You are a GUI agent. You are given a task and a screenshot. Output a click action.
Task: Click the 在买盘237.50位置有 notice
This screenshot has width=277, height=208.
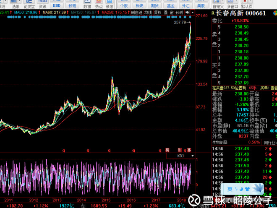pos(229,88)
